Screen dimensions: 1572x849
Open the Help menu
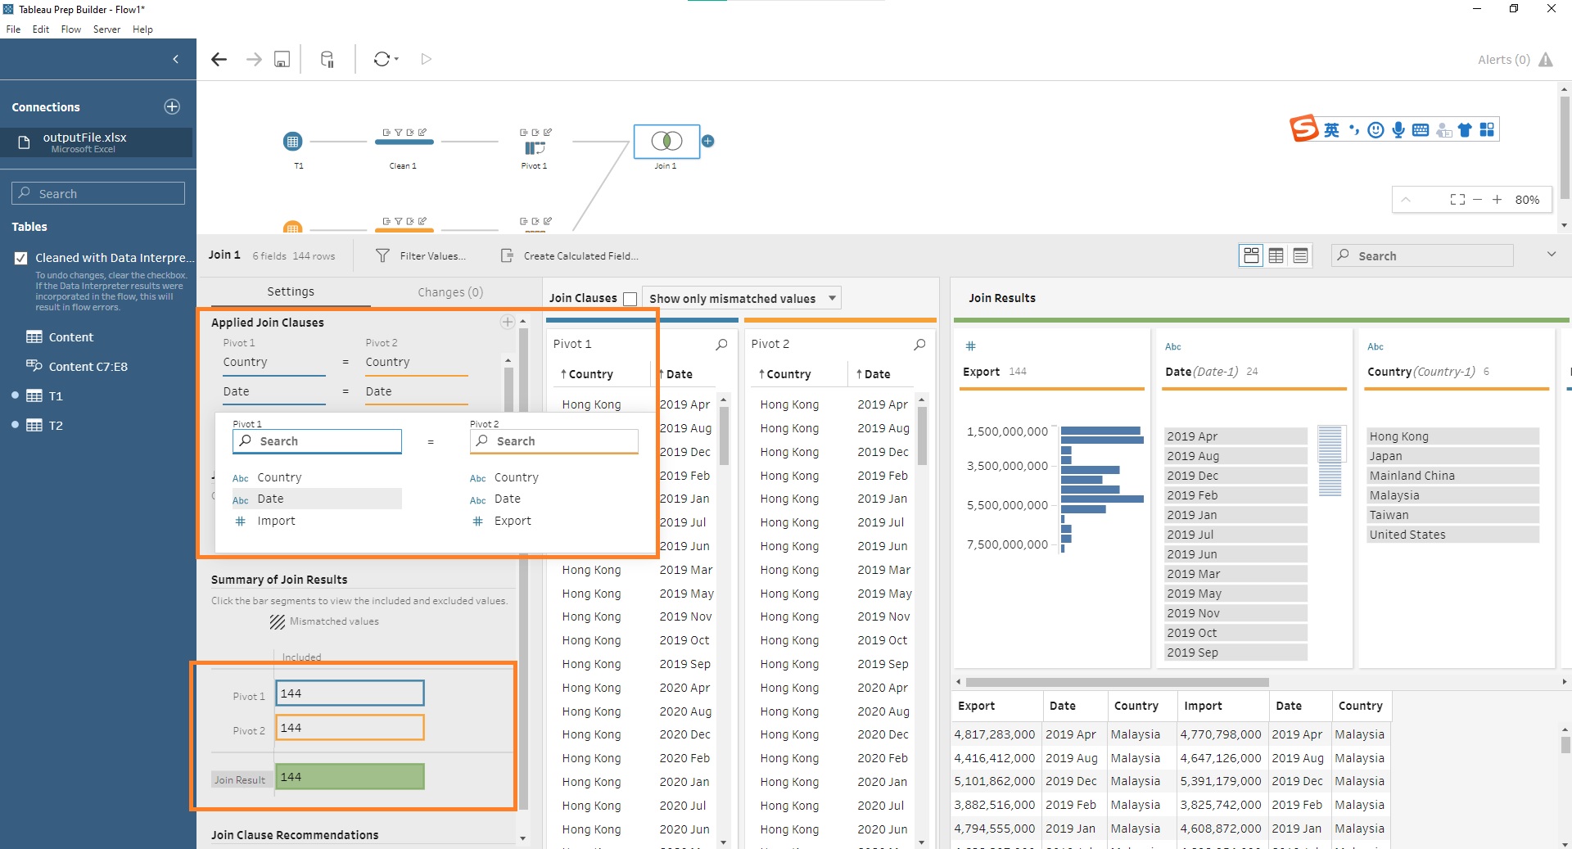click(142, 29)
